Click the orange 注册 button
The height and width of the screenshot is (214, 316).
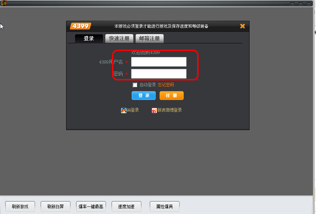click(x=171, y=96)
